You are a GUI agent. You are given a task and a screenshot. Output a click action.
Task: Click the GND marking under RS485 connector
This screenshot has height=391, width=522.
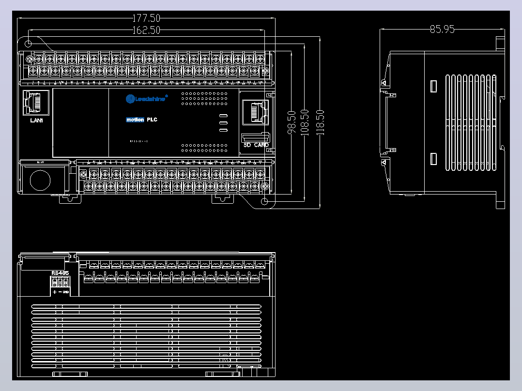pos(66,292)
